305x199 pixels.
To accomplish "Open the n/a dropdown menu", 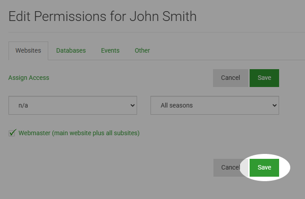I will pyautogui.click(x=73, y=105).
